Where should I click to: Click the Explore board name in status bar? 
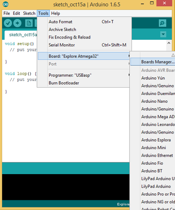(123, 204)
